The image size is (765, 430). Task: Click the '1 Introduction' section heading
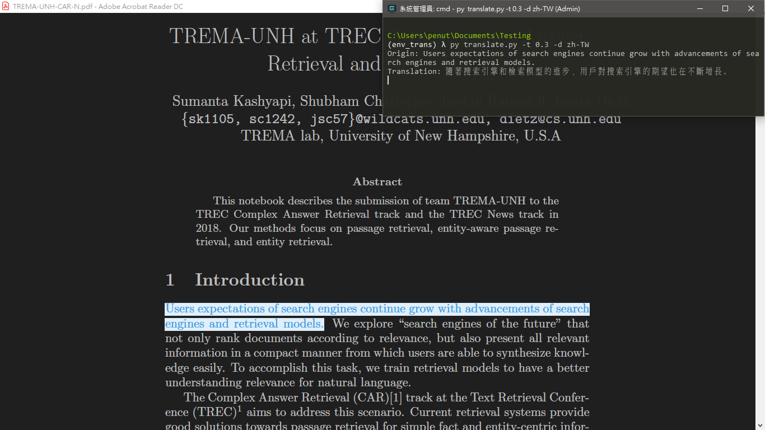[235, 280]
